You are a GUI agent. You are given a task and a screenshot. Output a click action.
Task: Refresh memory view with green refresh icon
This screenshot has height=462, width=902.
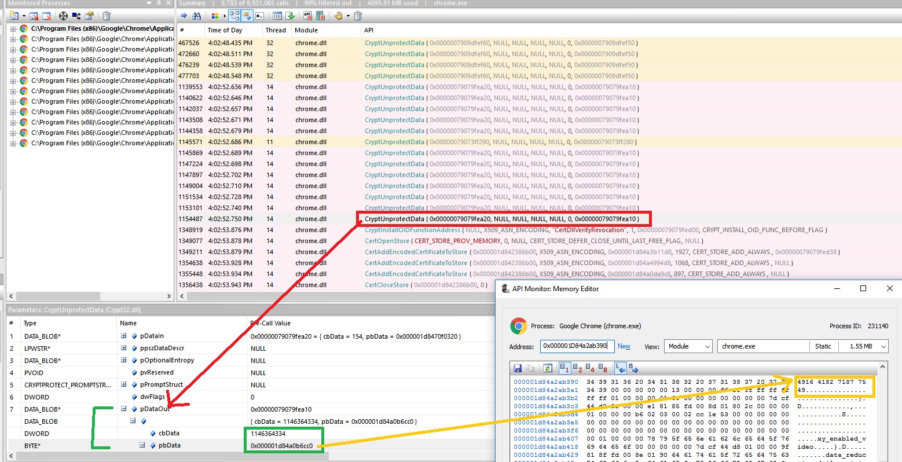pyautogui.click(x=547, y=368)
